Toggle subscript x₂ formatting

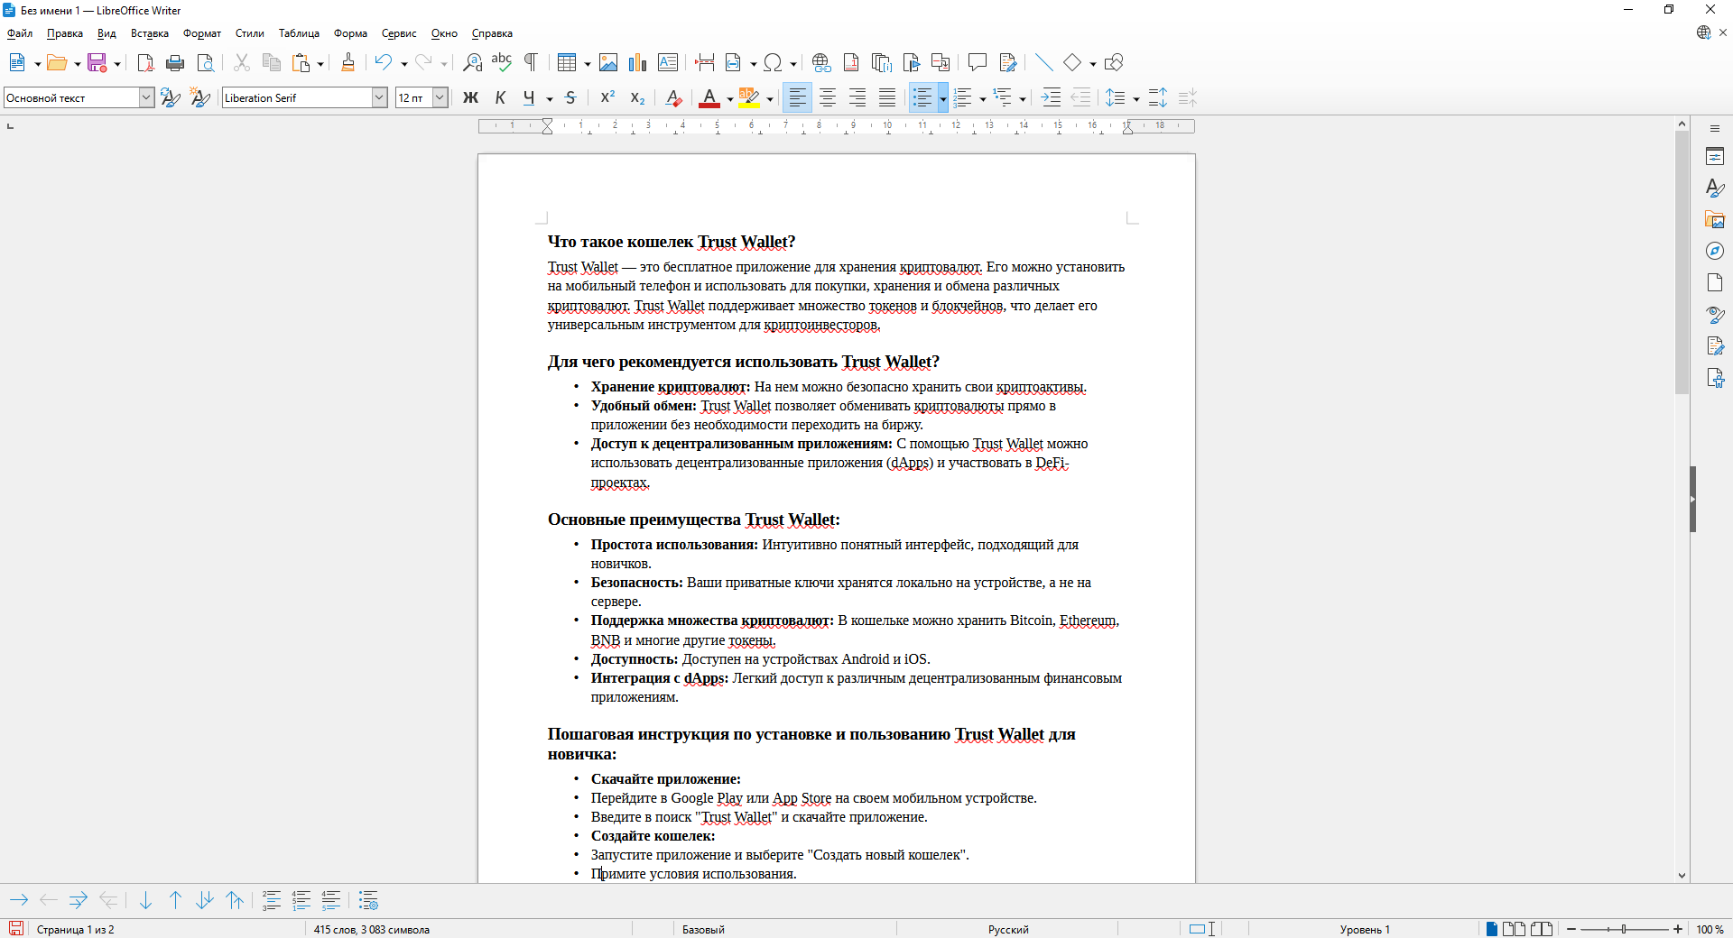point(637,97)
